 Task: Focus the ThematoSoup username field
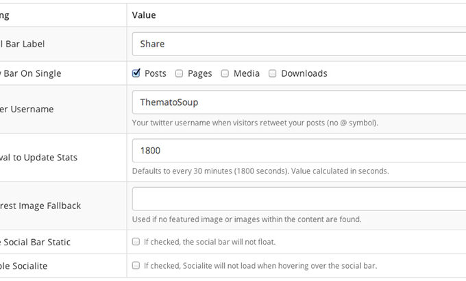click(x=299, y=102)
